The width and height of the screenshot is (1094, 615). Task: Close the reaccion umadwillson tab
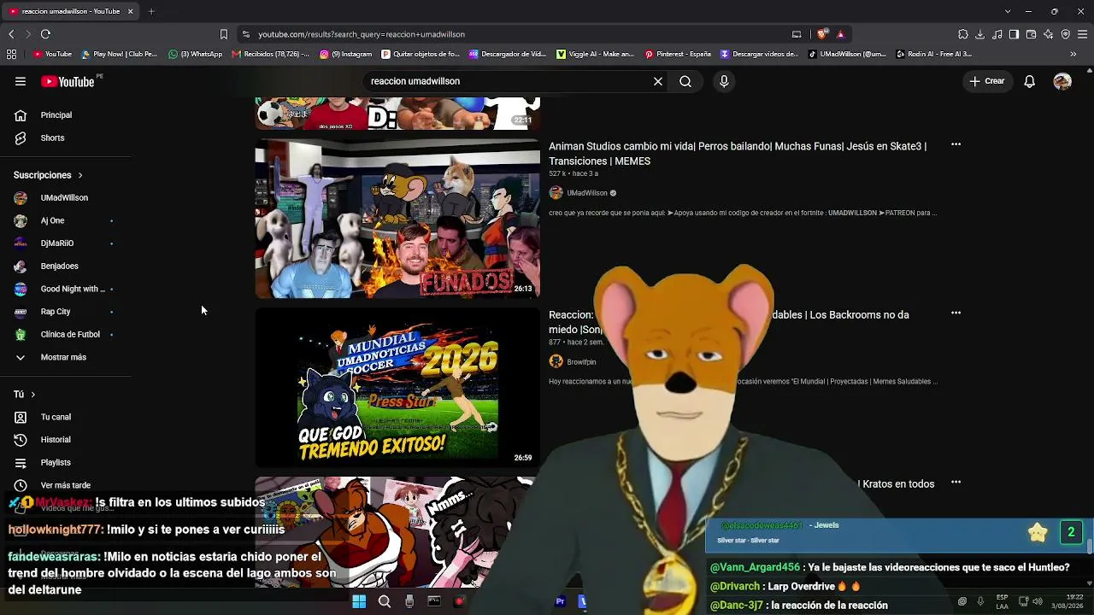(130, 11)
